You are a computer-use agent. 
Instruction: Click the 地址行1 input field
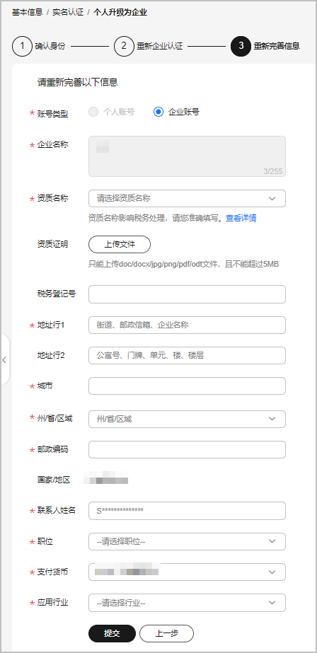[187, 325]
